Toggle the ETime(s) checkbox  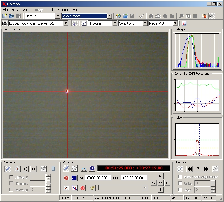click(12, 177)
